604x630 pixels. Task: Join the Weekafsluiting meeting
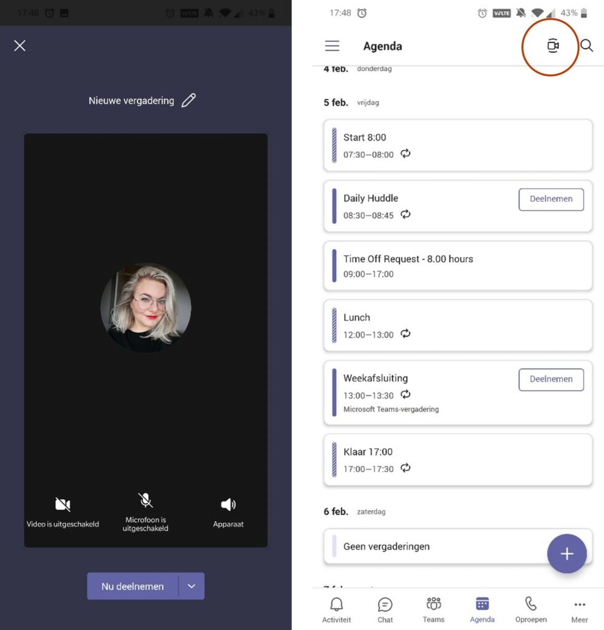pyautogui.click(x=551, y=380)
